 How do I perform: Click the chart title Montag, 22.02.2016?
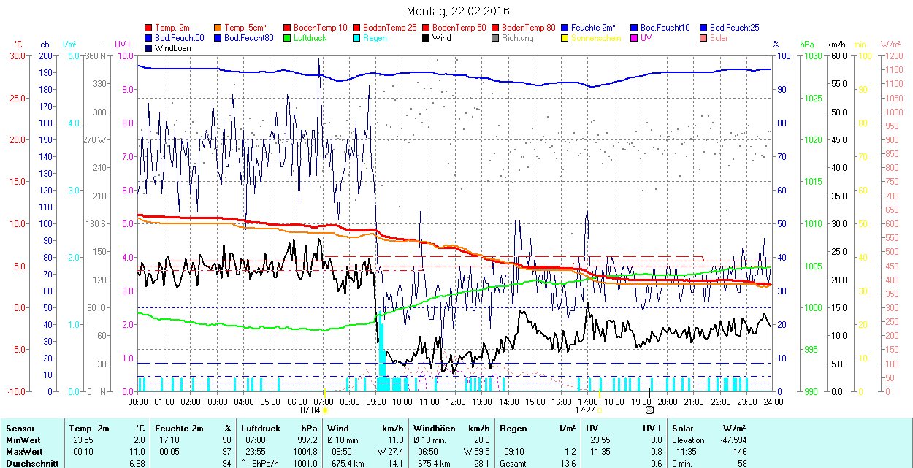point(457,12)
